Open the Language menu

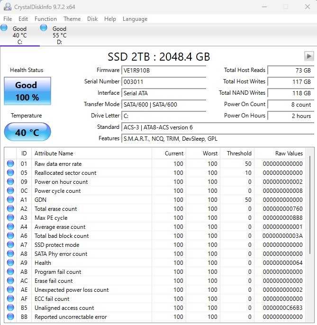tap(135, 19)
